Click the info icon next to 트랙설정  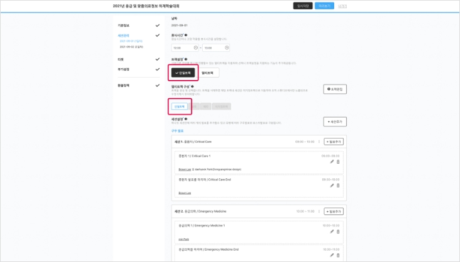[x=187, y=59]
